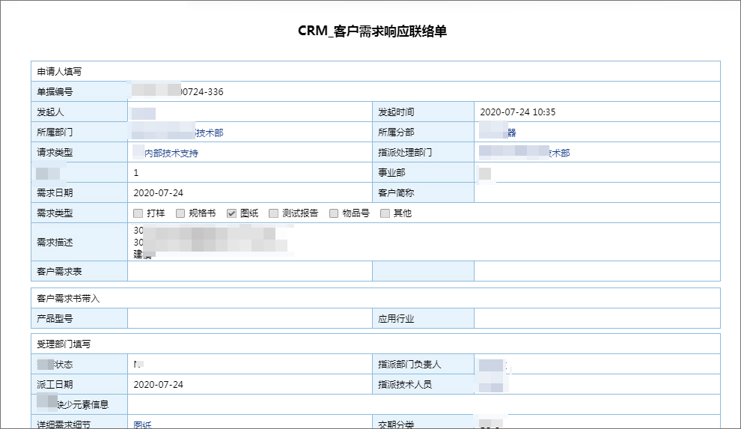Check the 打样 checkbox
741x429 pixels.
tap(138, 213)
